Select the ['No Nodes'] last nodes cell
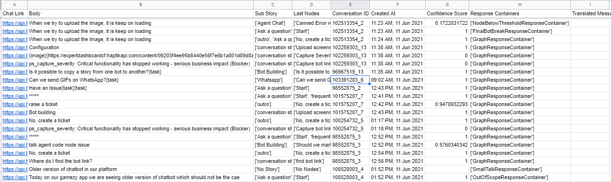The height and width of the screenshot is (182, 611). pos(311,169)
